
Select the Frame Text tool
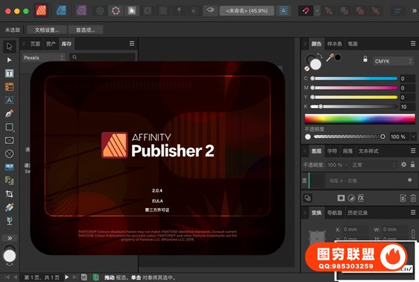[10, 73]
